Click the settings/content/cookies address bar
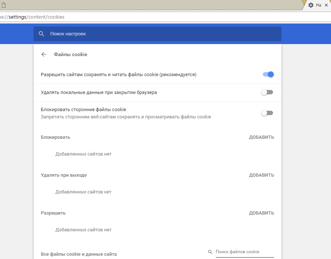Image resolution: width=331 pixels, height=259 pixels. pyautogui.click(x=165, y=17)
